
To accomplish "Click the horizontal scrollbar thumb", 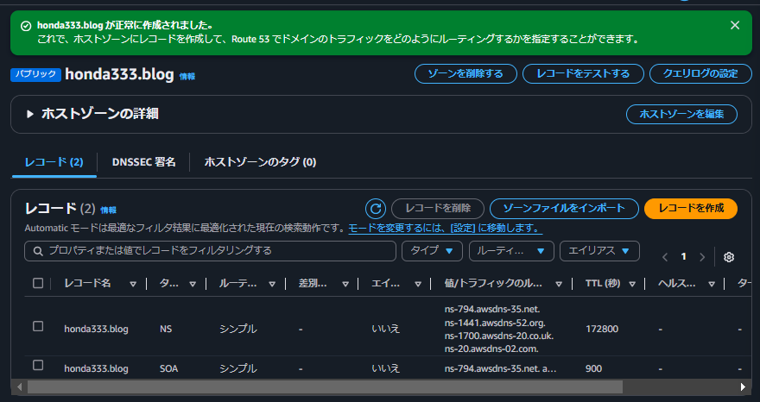I will tap(325, 386).
